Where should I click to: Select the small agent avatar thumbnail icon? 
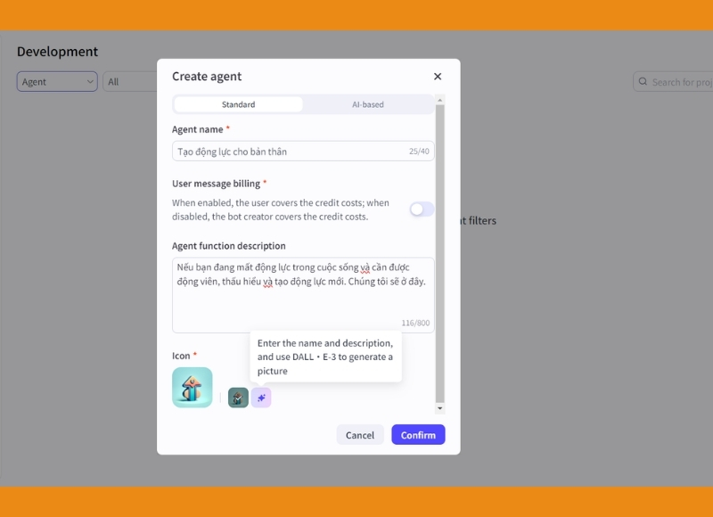coord(237,397)
